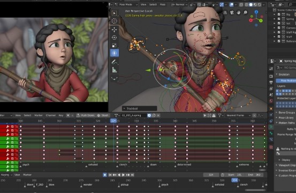Click the pan hand gizmo icon

[x=239, y=12]
